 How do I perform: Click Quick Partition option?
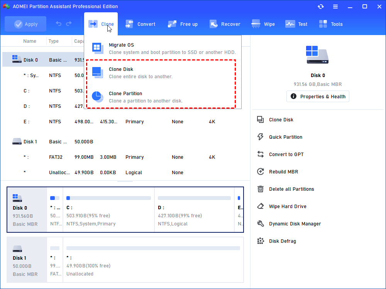pos(285,137)
